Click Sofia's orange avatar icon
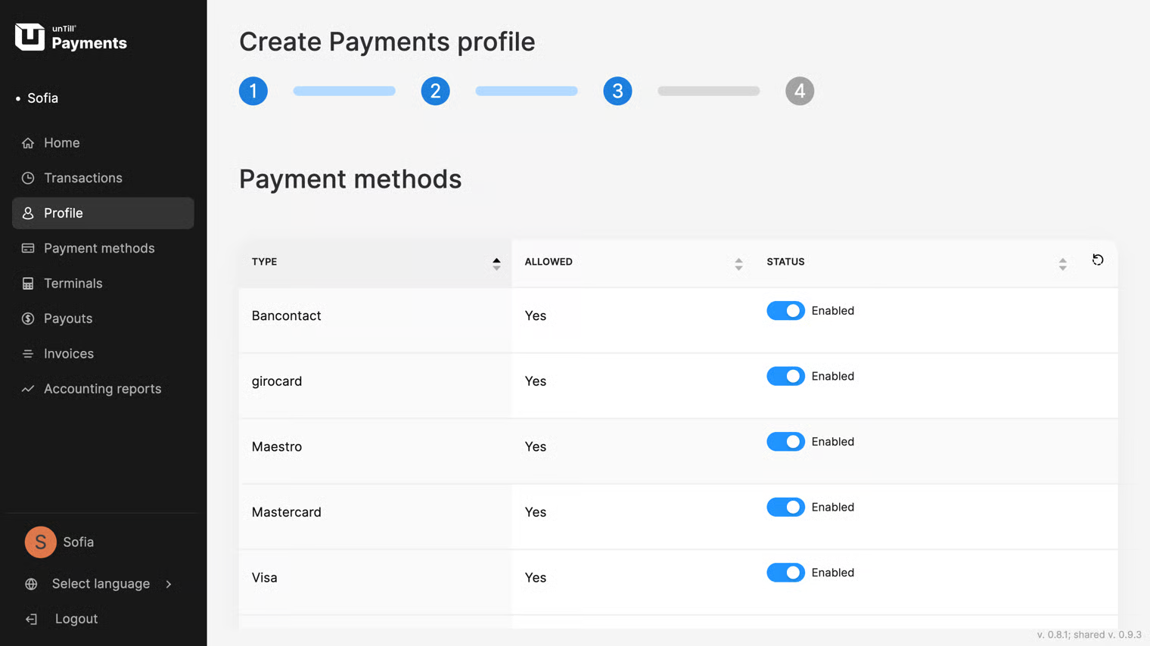The image size is (1150, 646). (40, 542)
